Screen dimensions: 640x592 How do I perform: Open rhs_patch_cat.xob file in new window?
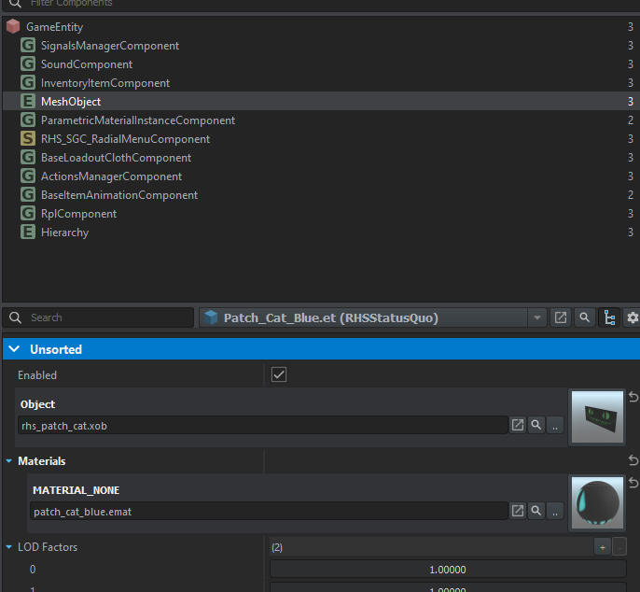[518, 425]
